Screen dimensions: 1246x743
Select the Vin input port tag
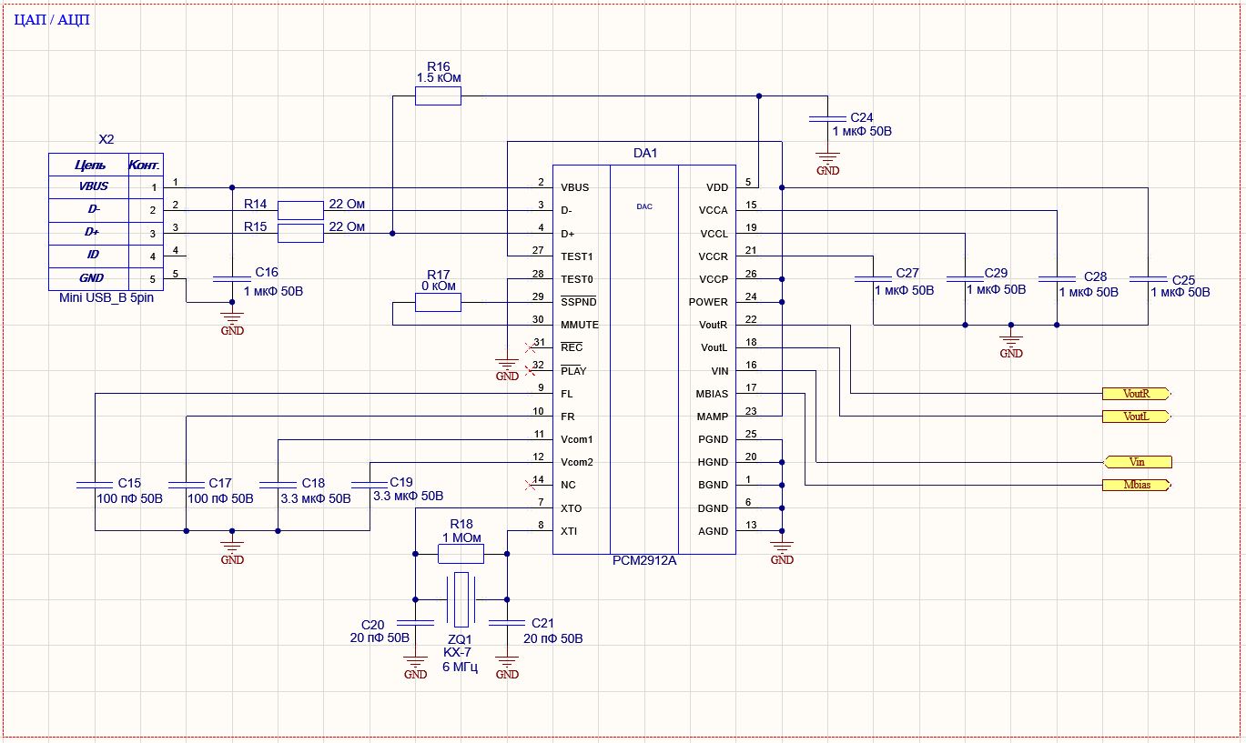[x=1137, y=462]
